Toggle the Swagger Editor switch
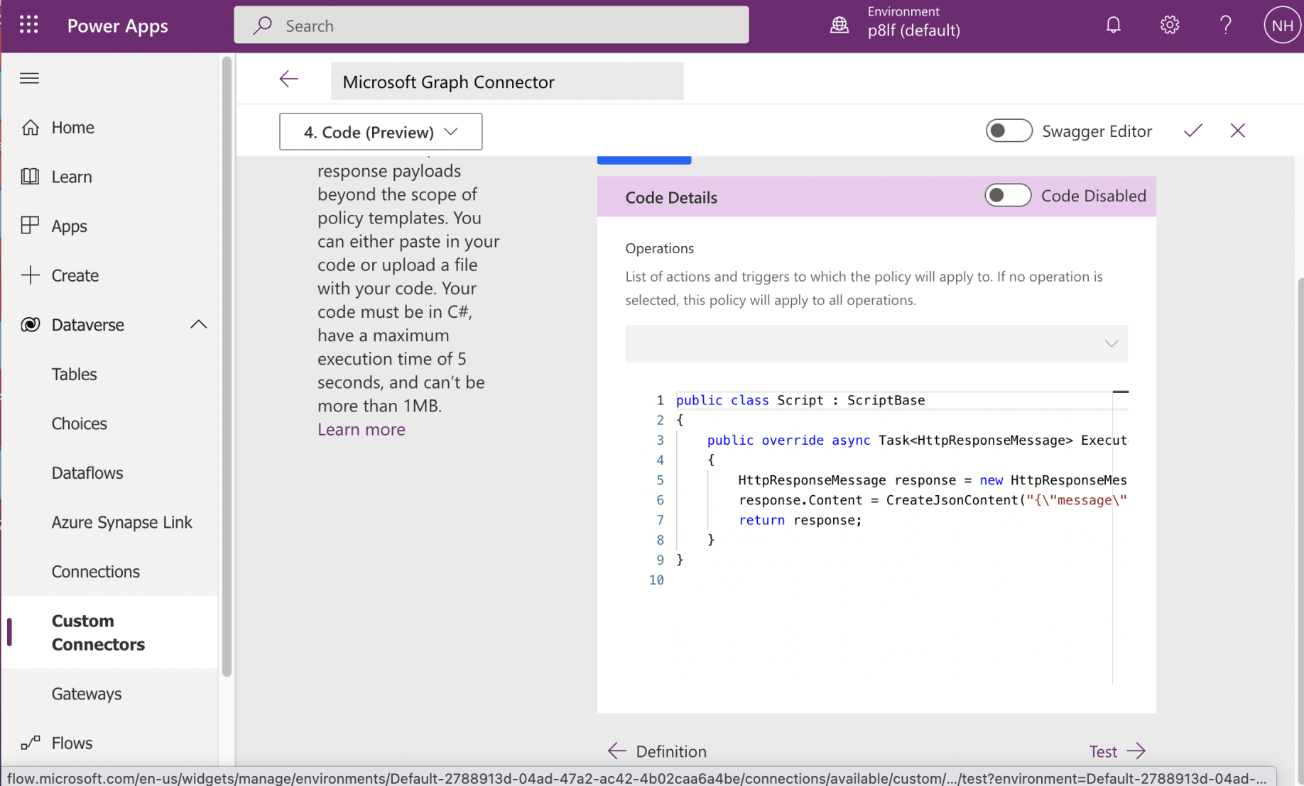The height and width of the screenshot is (786, 1304). coord(1008,131)
